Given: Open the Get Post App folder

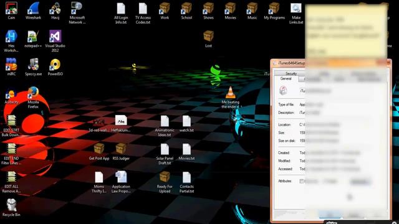Looking at the screenshot, I should (x=99, y=151).
